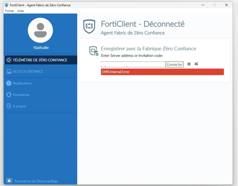This screenshot has width=238, height=186.
Task: Click Enter Server address or Invitation code label
Action: tap(132, 56)
